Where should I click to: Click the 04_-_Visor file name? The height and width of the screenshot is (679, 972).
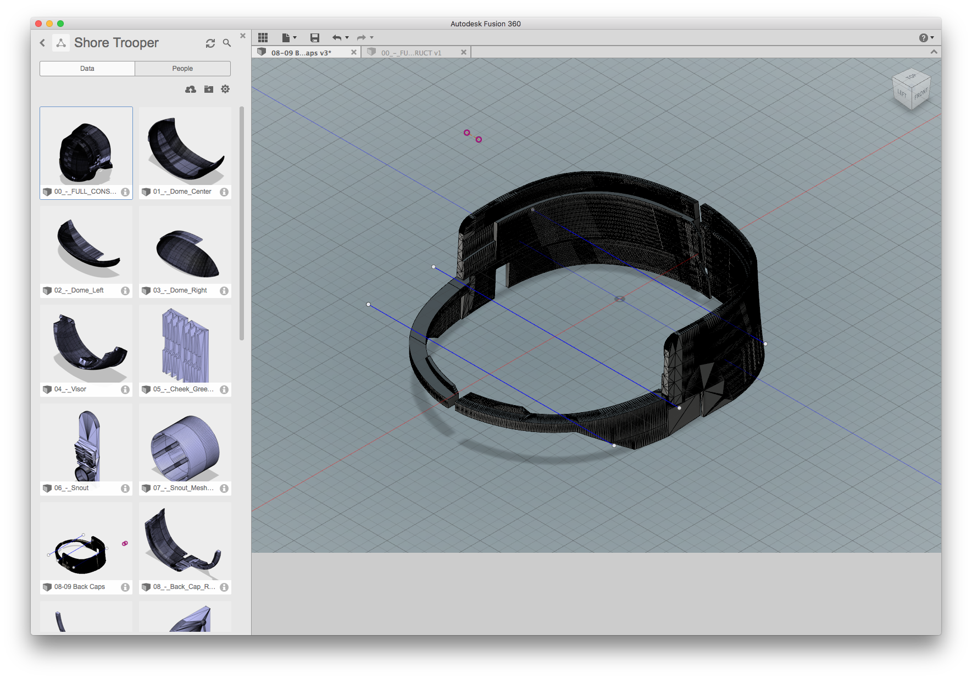click(70, 389)
